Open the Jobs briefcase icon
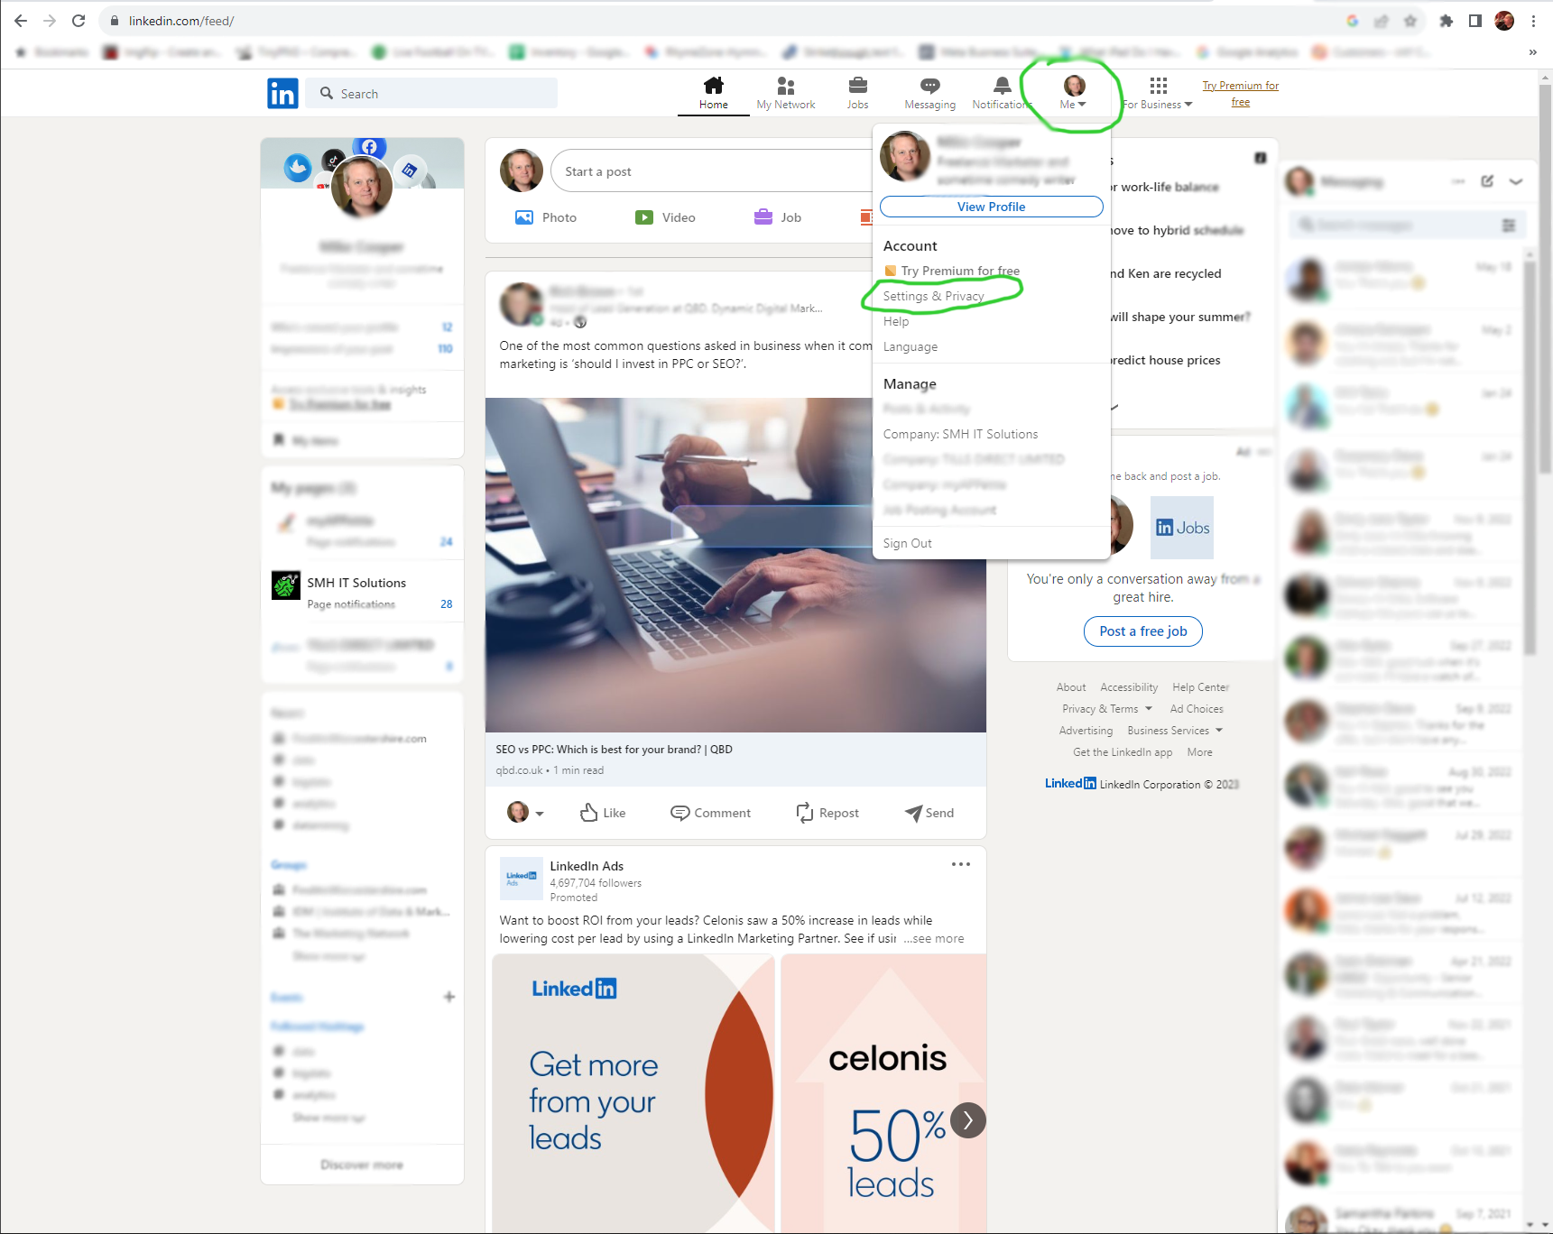The width and height of the screenshot is (1553, 1234). pyautogui.click(x=857, y=86)
